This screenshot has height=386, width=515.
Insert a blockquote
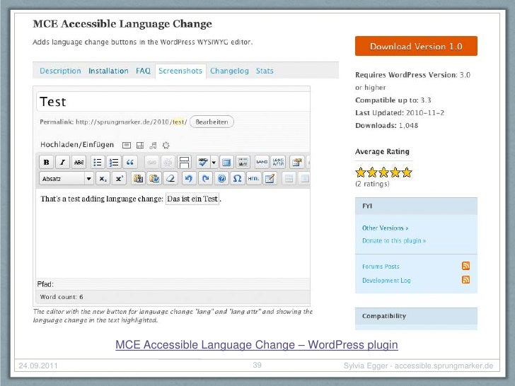coord(130,162)
